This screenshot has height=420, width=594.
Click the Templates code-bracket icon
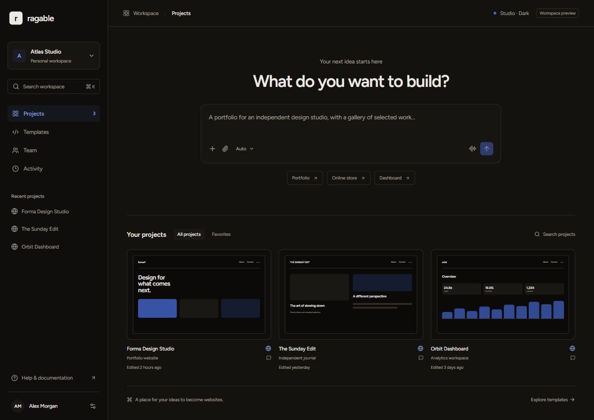(15, 132)
